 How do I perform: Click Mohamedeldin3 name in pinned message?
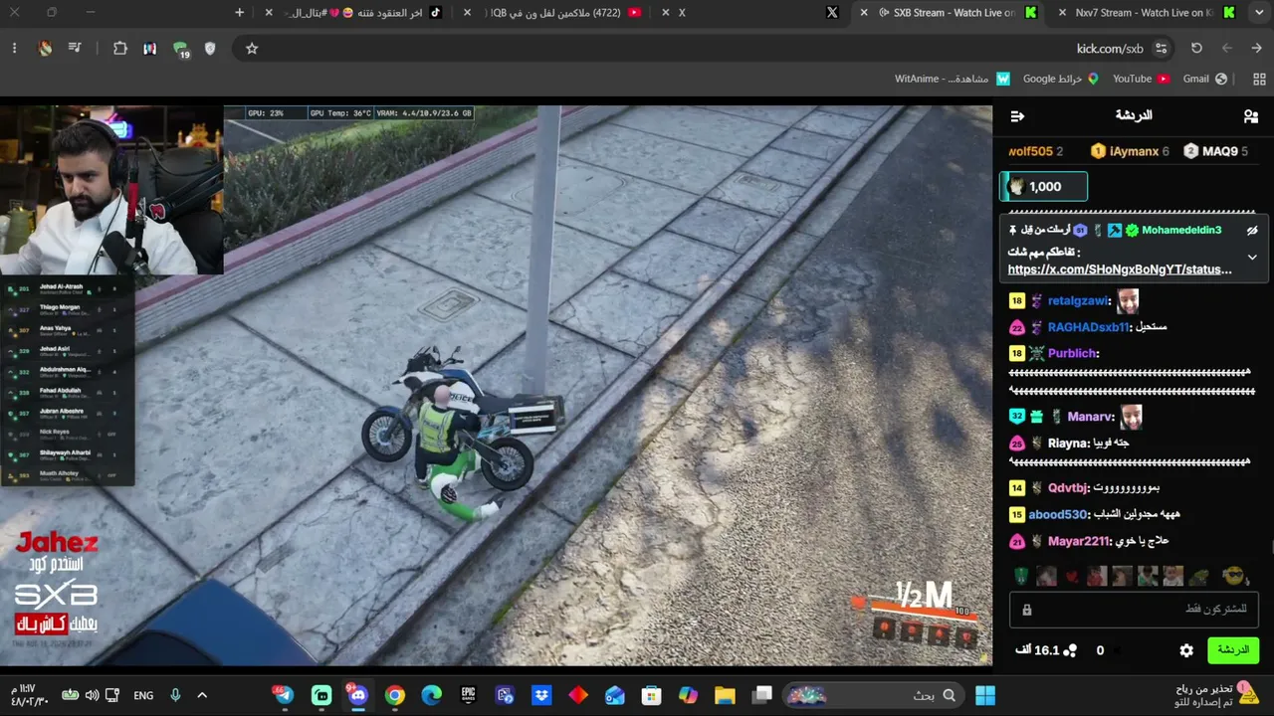1181,231
